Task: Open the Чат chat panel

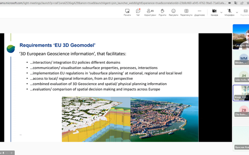Action: pos(138,12)
